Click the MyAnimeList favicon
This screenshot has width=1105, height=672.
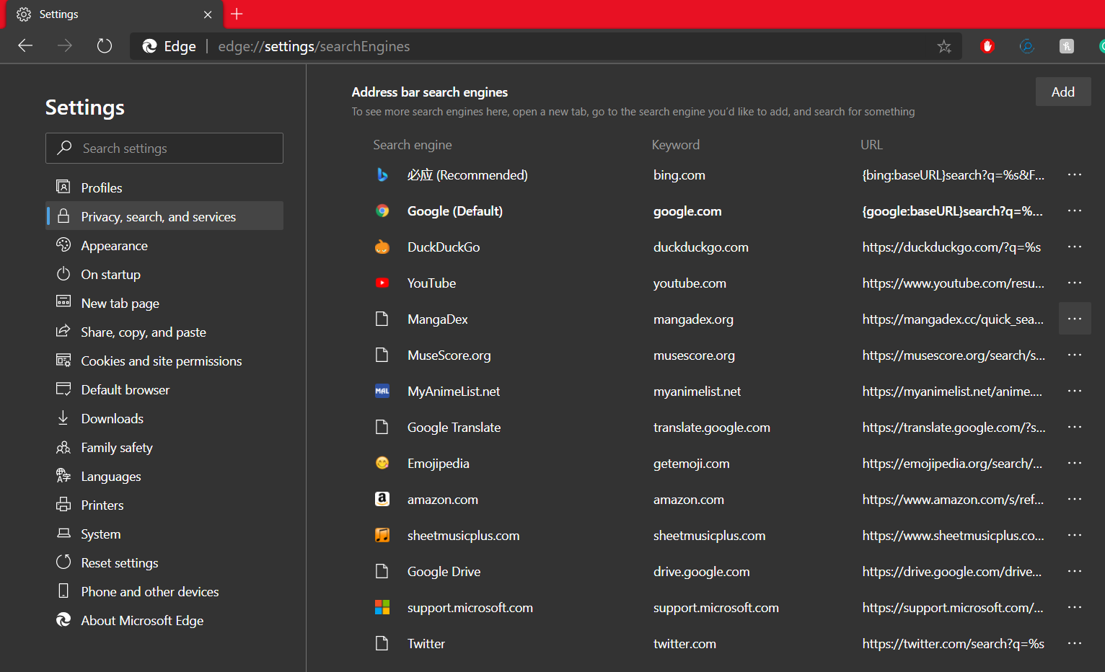(382, 392)
